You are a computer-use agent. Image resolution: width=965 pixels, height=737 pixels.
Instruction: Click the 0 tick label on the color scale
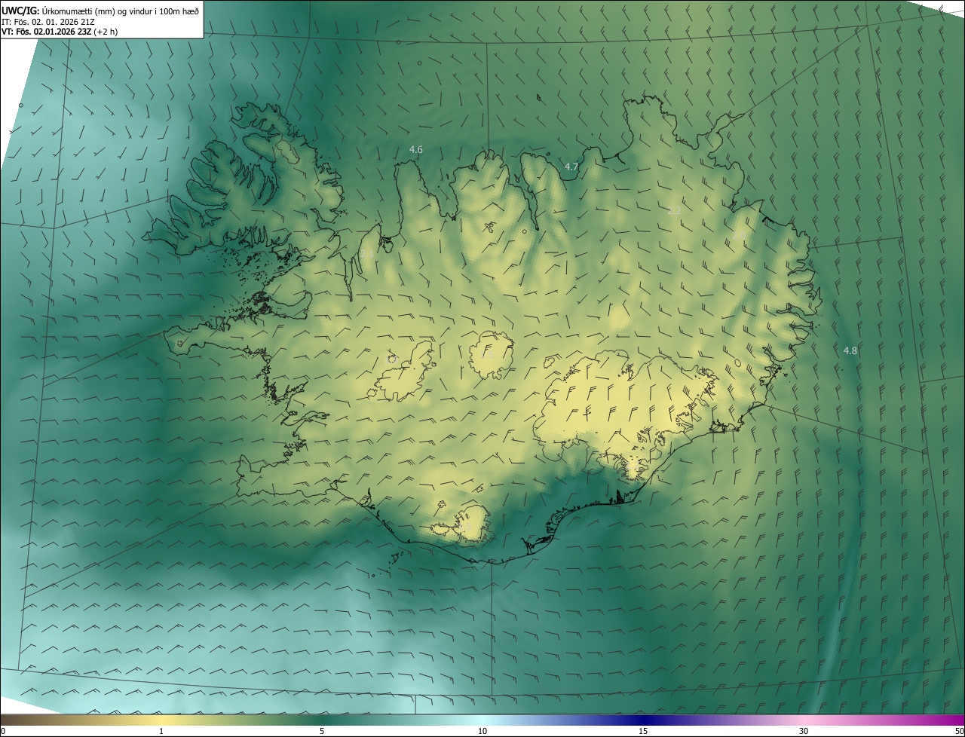pos(3,731)
